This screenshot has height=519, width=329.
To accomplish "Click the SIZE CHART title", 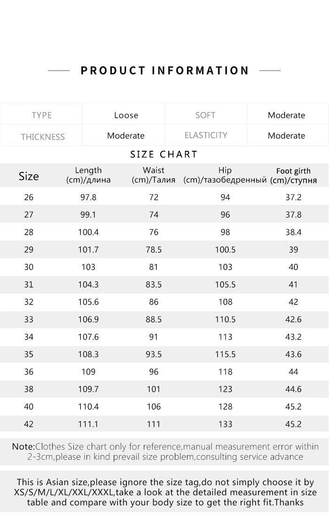I will click(164, 155).
